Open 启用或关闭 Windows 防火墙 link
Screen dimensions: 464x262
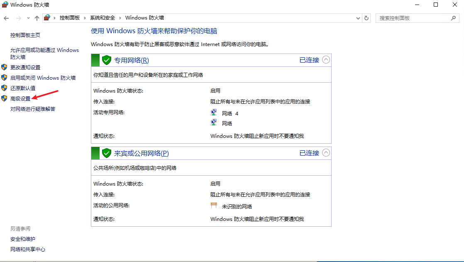[x=43, y=78]
